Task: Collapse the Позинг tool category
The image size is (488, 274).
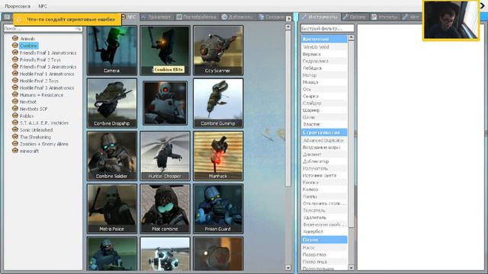Action: 324,240
